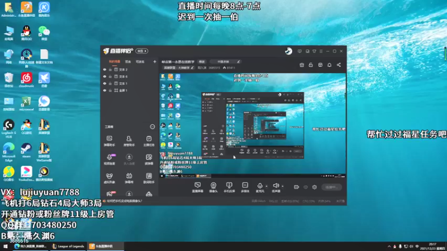Hide the 全屏 1 layer with its eye
Image resolution: width=447 pixels, height=251 pixels.
click(104, 90)
